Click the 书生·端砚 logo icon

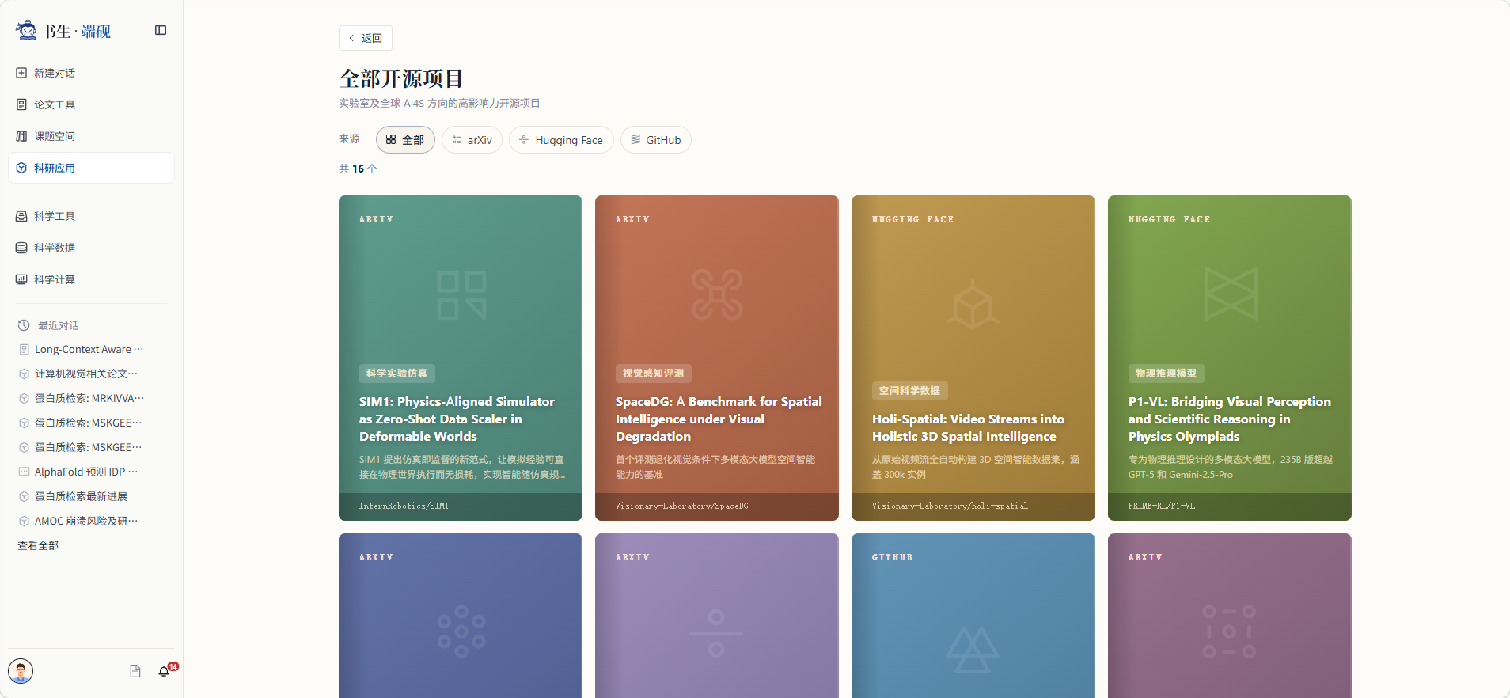point(26,30)
